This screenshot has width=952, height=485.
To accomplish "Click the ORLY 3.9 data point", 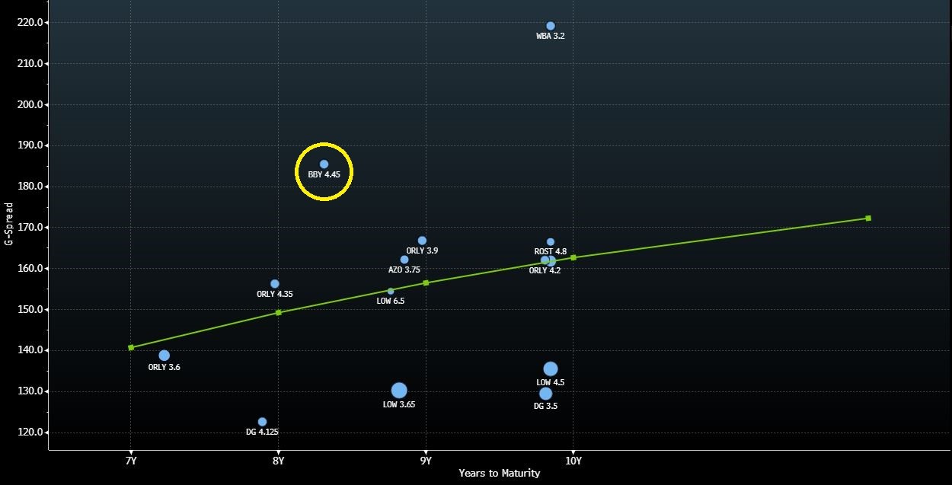I will (422, 241).
